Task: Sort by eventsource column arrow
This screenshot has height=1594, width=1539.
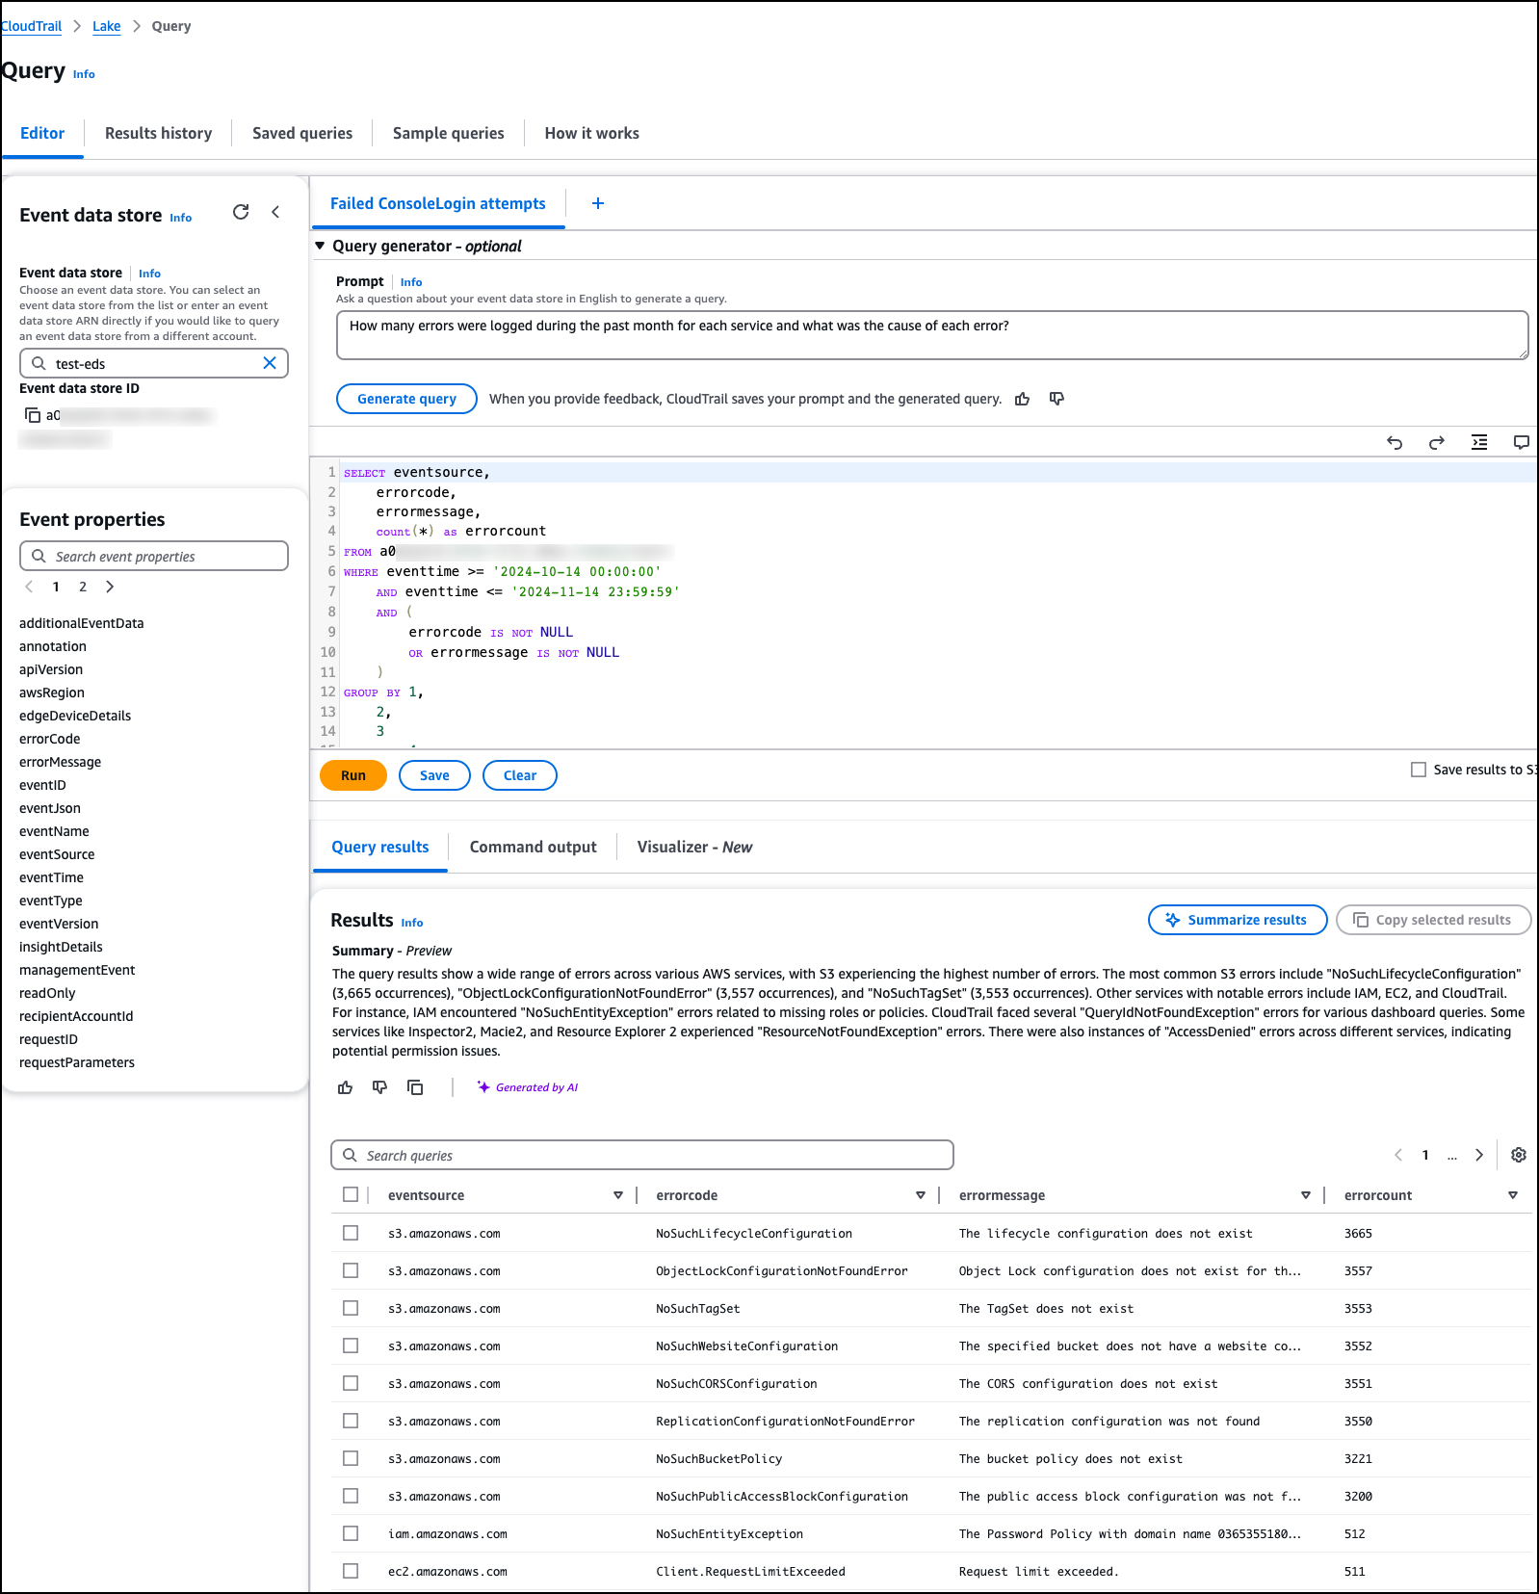Action: pos(618,1195)
